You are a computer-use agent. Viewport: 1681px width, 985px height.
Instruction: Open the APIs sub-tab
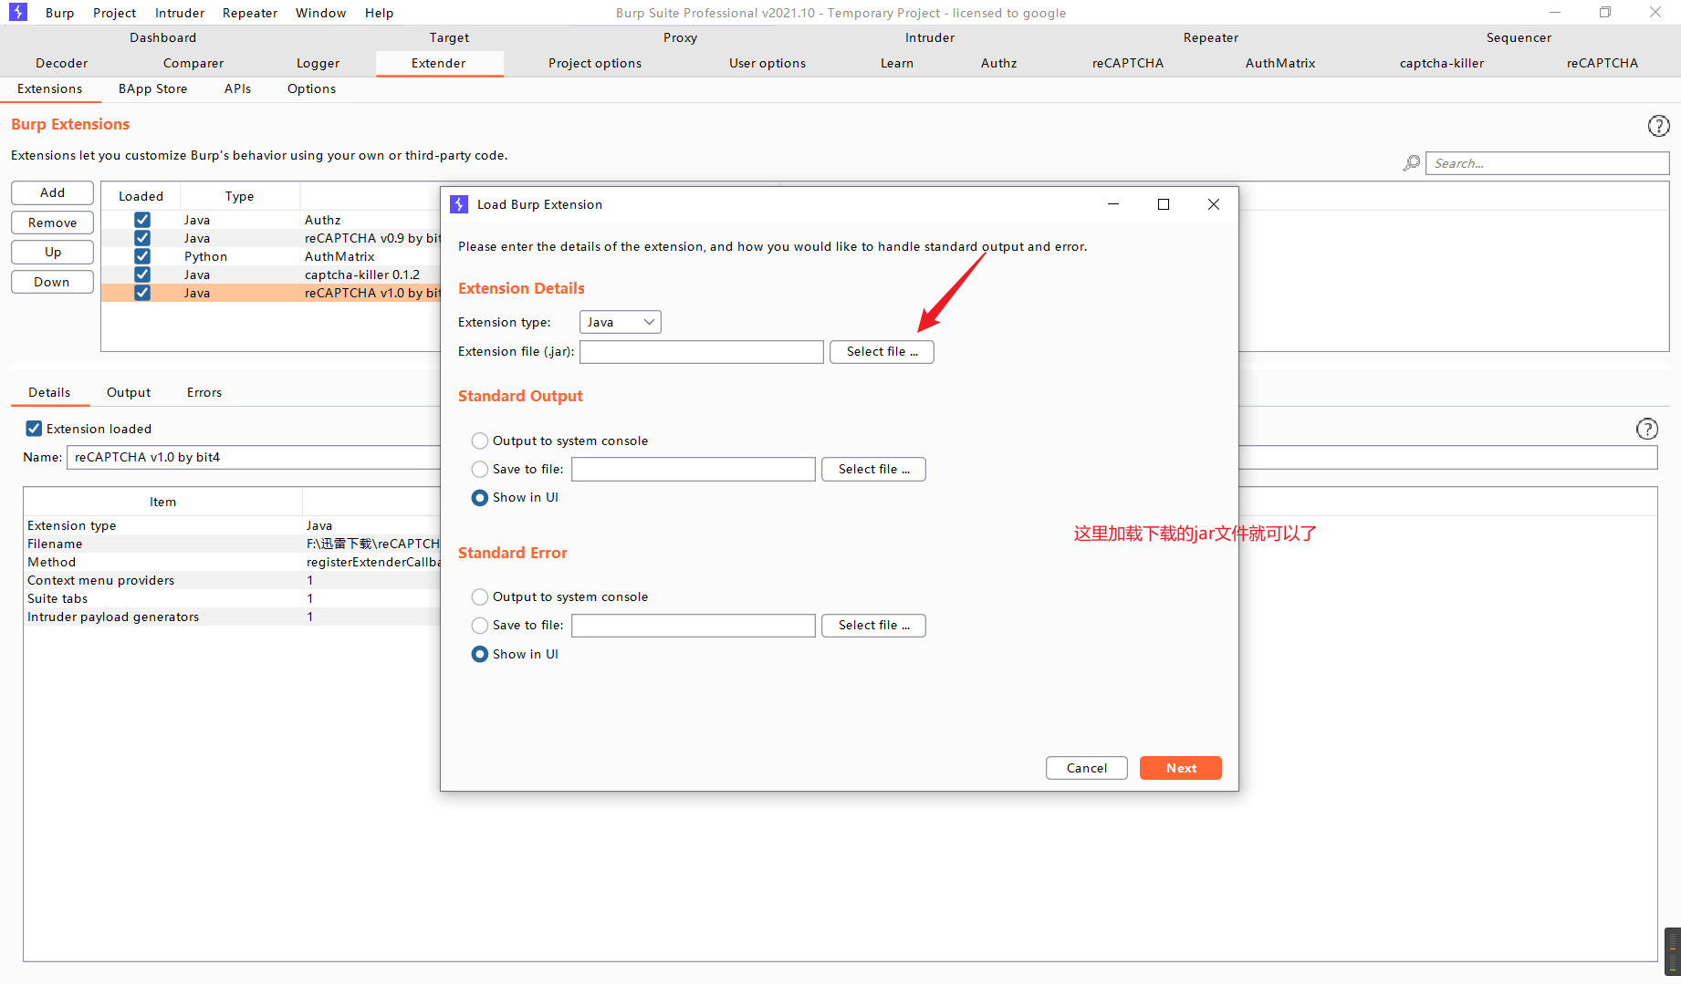pyautogui.click(x=238, y=88)
